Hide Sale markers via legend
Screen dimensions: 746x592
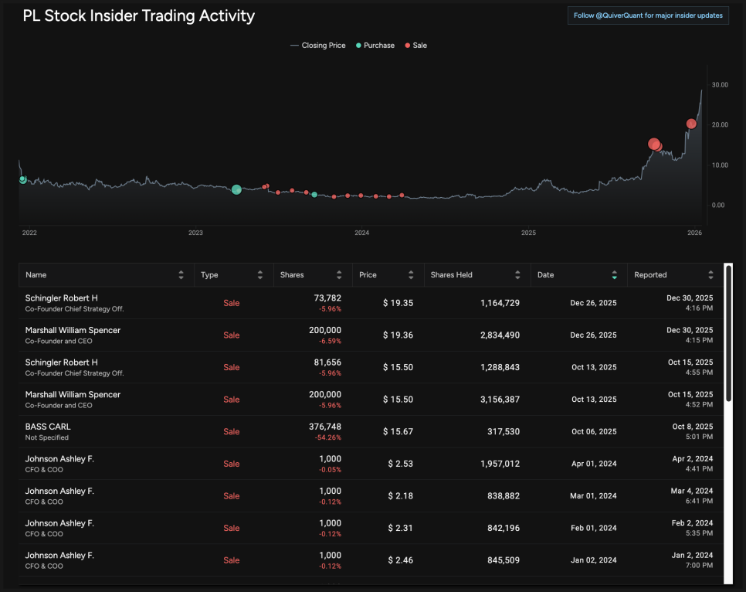click(415, 46)
